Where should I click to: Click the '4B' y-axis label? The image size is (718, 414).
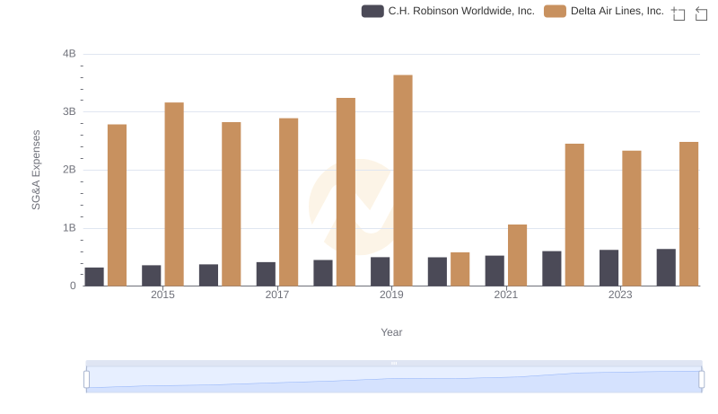coord(69,54)
